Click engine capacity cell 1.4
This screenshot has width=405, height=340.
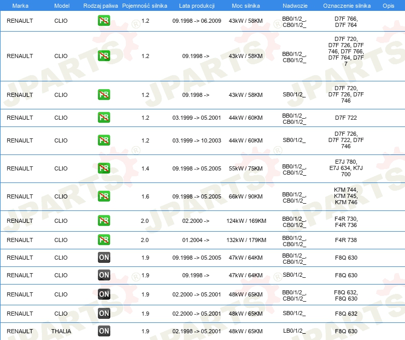click(146, 168)
